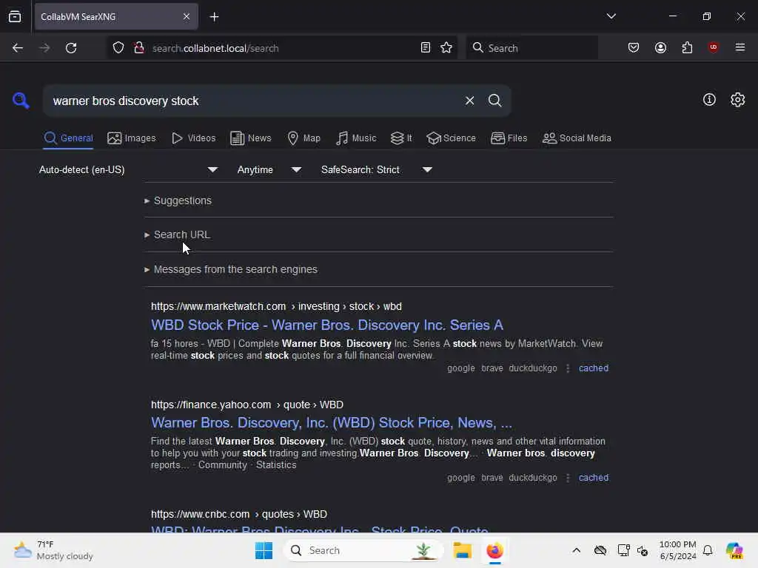Open the Anytime time range dropdown
The height and width of the screenshot is (568, 758).
(269, 170)
